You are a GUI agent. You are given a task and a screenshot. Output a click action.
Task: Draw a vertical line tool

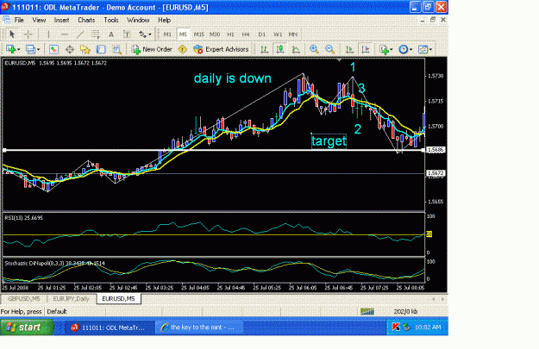[48, 34]
